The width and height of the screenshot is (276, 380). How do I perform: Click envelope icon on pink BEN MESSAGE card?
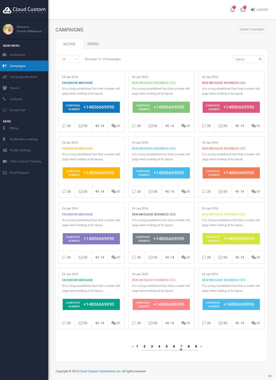[220, 126]
